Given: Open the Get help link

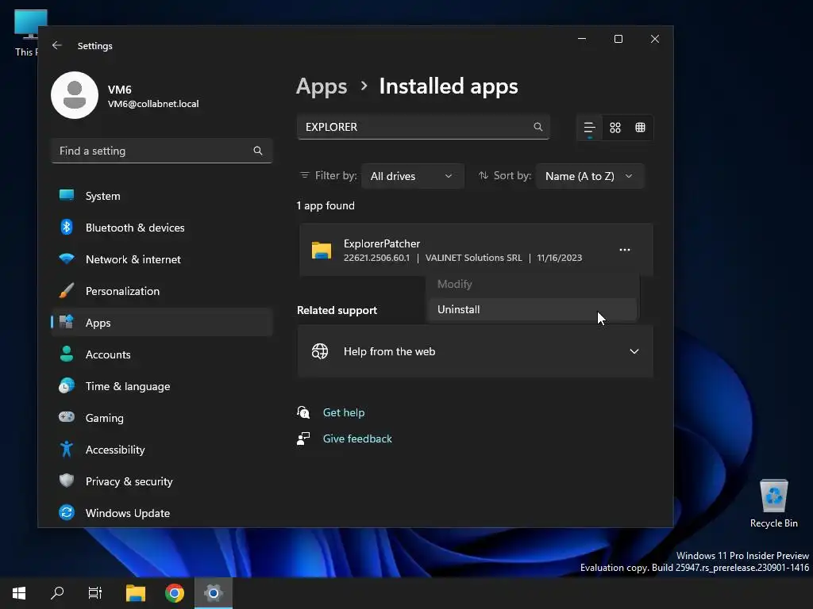Looking at the screenshot, I should [x=344, y=412].
